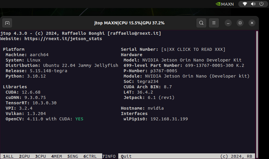Viewport: 269px width, 159px height.
Task: Click the raffaello@rnext.it email address
Action: (x=134, y=33)
